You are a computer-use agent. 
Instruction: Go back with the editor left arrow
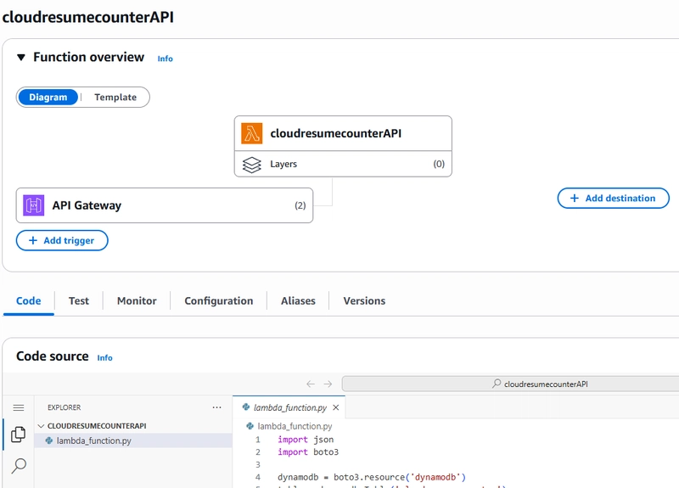click(311, 384)
